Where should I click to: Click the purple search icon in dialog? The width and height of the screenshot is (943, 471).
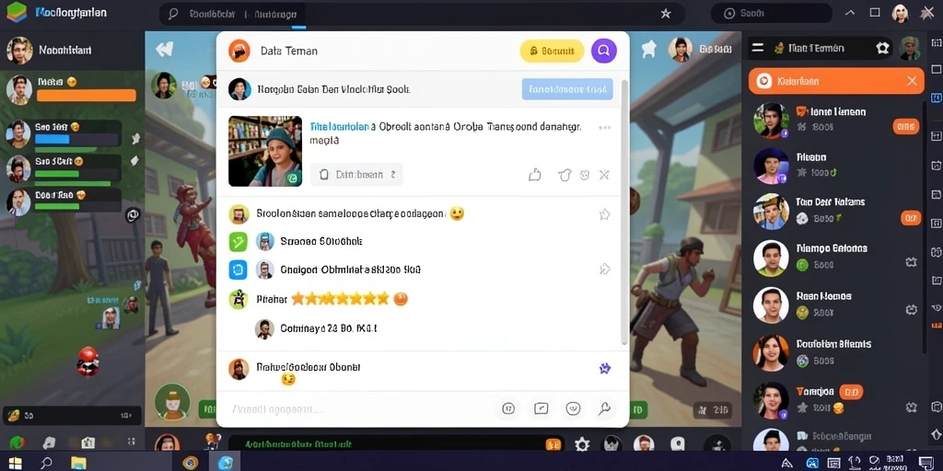coord(604,52)
